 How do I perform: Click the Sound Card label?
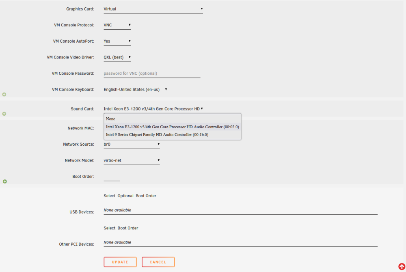[82, 109]
